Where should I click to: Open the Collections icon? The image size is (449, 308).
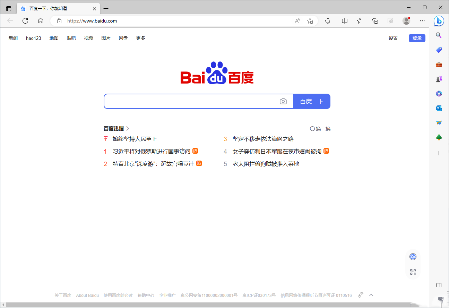375,21
